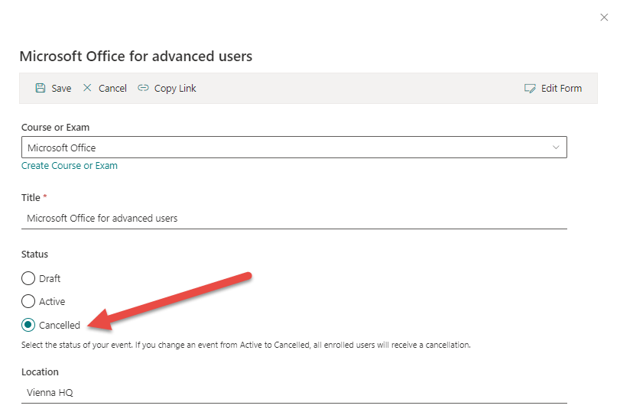This screenshot has width=620, height=412.
Task: Click the Course or Exam field label
Action: [55, 128]
